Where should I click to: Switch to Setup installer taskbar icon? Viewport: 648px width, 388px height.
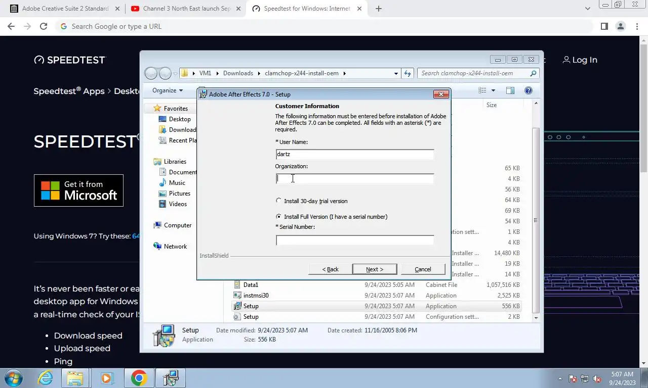pos(171,378)
